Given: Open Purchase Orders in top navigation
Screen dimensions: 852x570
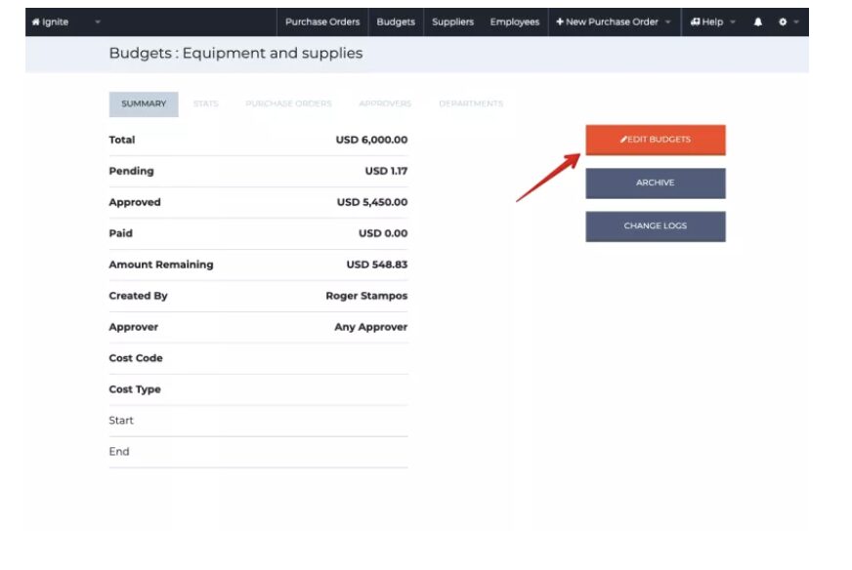Looking at the screenshot, I should click(x=322, y=21).
